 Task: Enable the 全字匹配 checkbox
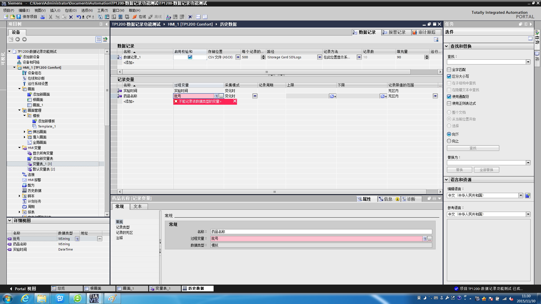449,70
